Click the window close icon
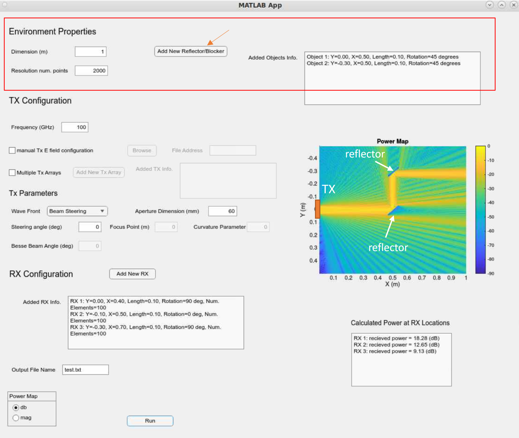The height and width of the screenshot is (438, 519). [514, 5]
